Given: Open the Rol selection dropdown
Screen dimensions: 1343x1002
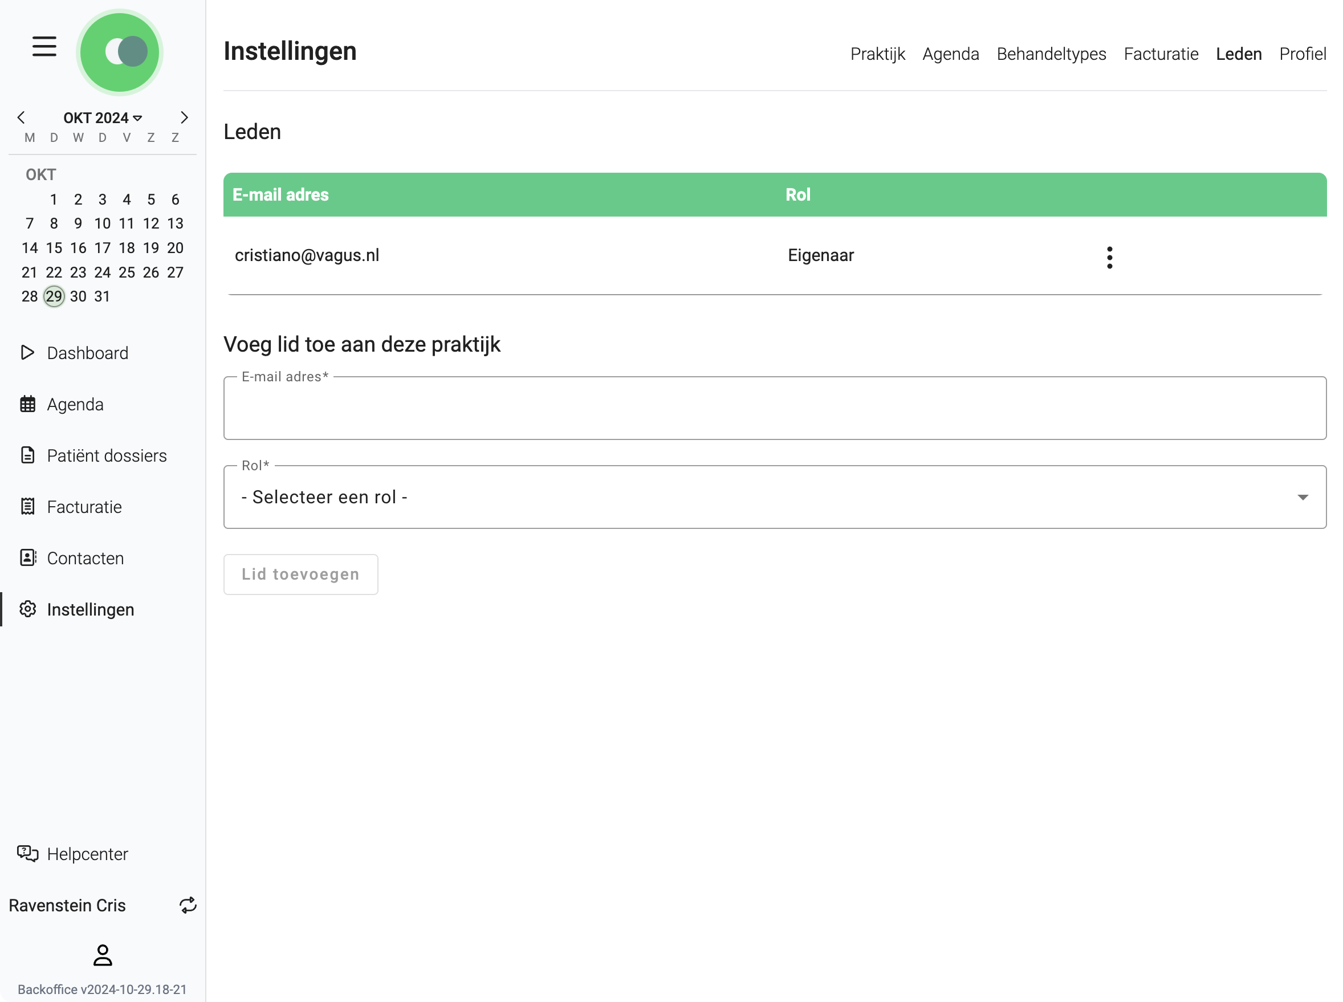Looking at the screenshot, I should point(774,497).
